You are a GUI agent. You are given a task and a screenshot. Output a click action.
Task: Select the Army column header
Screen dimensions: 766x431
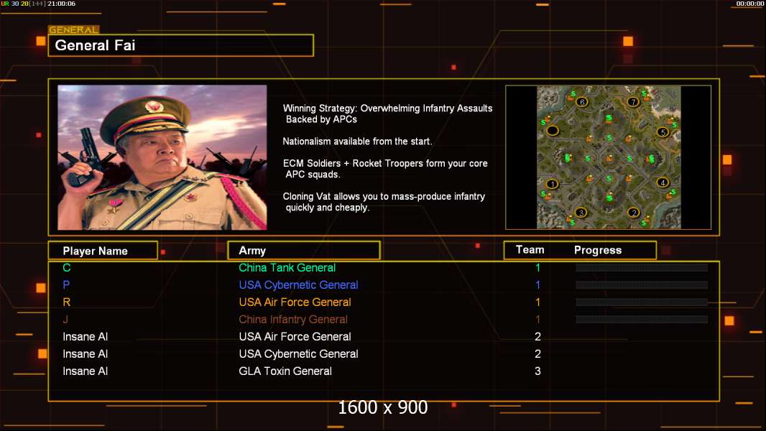coord(304,251)
